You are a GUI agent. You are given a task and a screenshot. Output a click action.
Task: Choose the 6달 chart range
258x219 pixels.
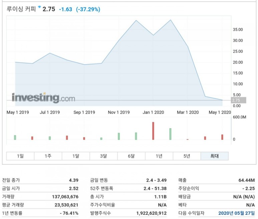(x=131, y=156)
